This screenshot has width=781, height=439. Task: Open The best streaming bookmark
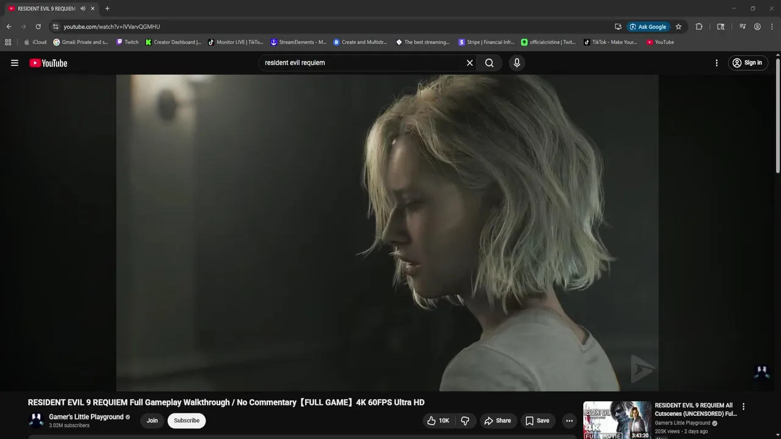[x=423, y=42]
